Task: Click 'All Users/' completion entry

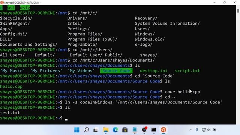Action: 12,55
